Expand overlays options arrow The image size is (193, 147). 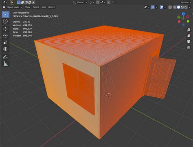pos(165,7)
